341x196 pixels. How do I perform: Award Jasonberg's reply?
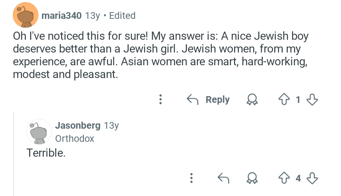[251, 178]
